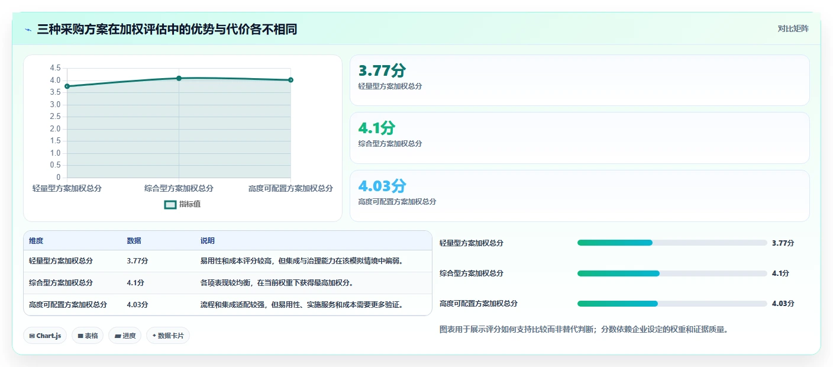Click the 数据 column header
This screenshot has height=367, width=833.
point(134,241)
